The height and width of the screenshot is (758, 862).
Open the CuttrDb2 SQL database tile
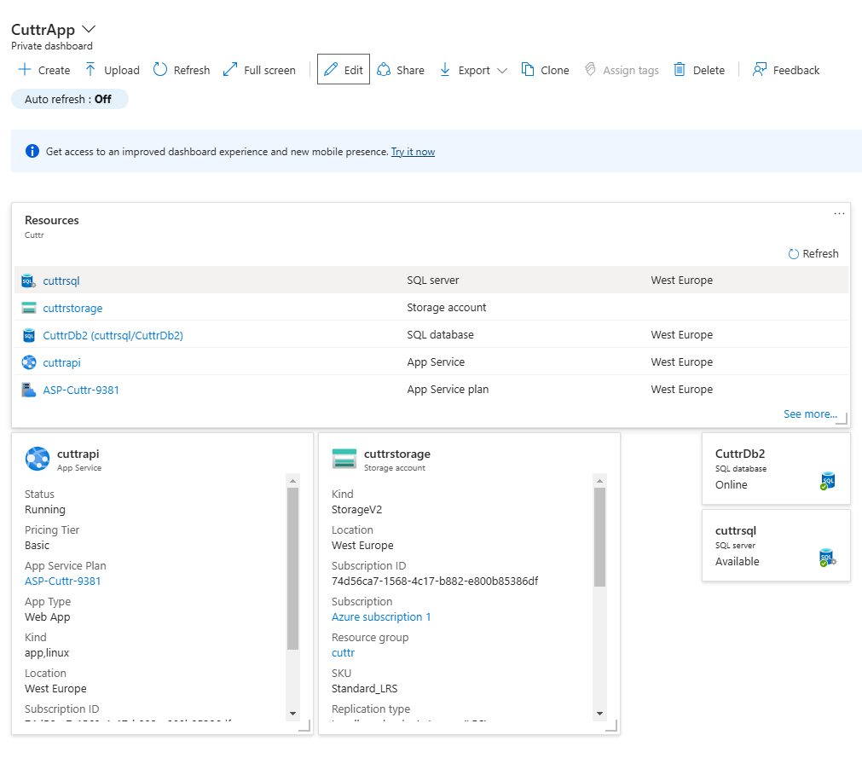[x=776, y=469]
